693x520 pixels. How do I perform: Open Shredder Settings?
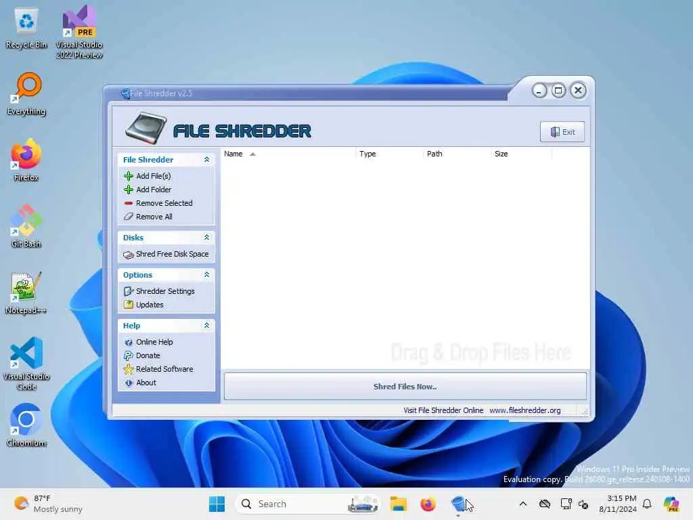(x=165, y=291)
